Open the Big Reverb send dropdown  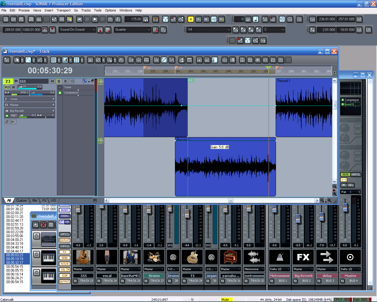30,111
